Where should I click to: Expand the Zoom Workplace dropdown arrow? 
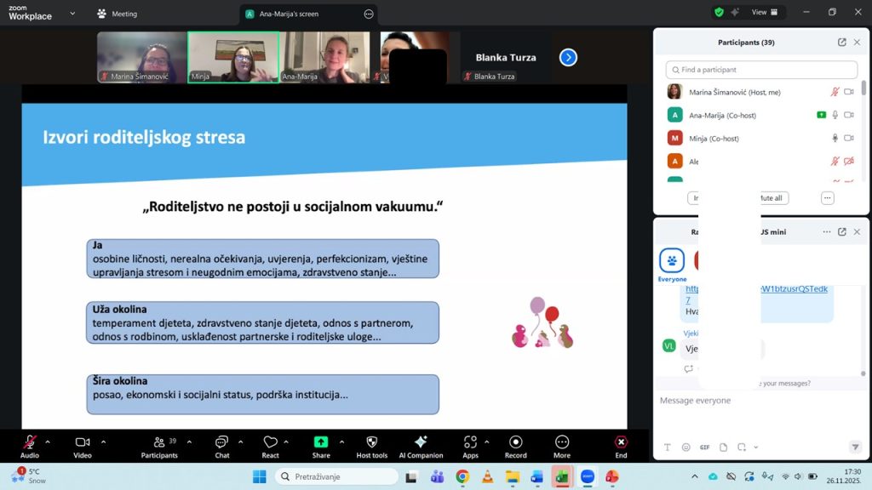click(72, 14)
